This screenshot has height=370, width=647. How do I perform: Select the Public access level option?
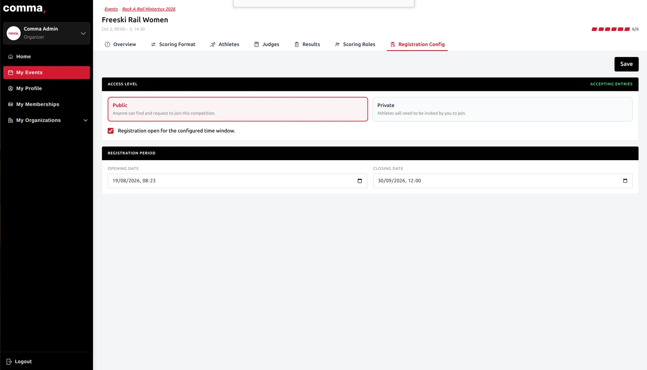(x=238, y=109)
